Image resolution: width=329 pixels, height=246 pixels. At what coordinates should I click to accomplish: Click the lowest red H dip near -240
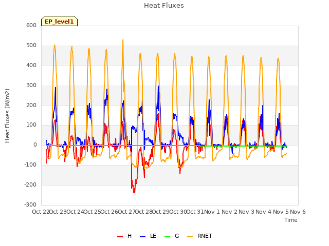click(134, 192)
